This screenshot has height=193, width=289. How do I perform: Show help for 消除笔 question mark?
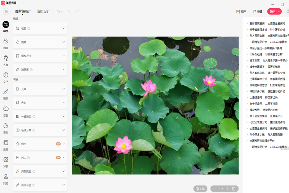click(x=31, y=70)
